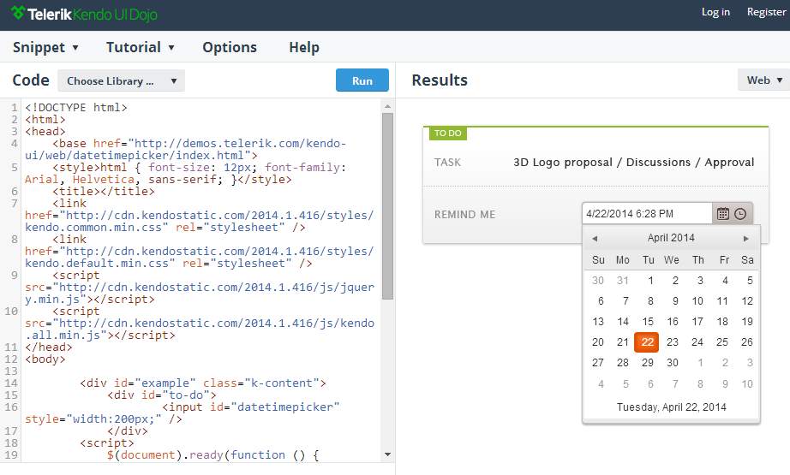Click the Tuesday, April 22, 2014 footer link
The image size is (790, 475).
(672, 407)
